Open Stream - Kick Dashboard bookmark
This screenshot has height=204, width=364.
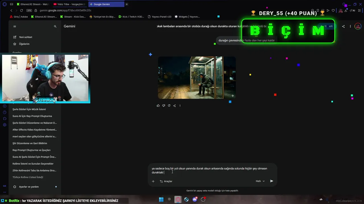73,17
